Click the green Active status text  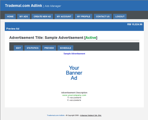coord(91,37)
